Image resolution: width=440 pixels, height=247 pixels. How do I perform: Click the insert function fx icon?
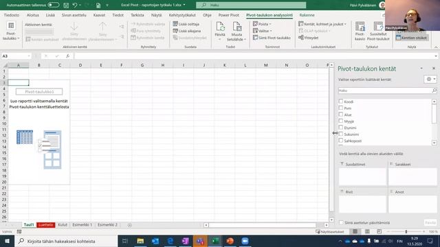click(x=67, y=56)
